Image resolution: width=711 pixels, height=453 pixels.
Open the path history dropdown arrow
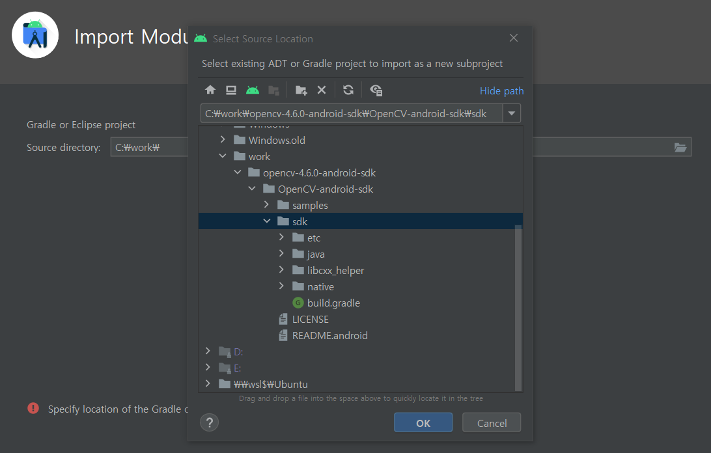pyautogui.click(x=512, y=113)
